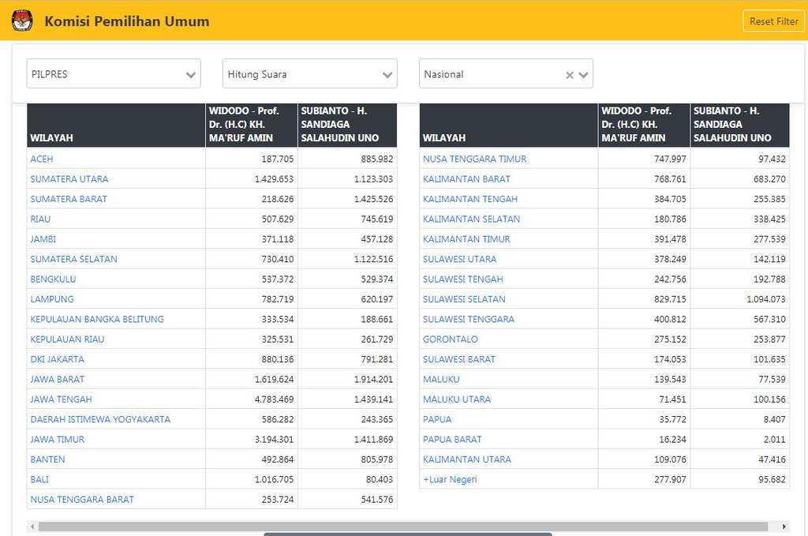Open the MALUKU region link

(x=441, y=380)
